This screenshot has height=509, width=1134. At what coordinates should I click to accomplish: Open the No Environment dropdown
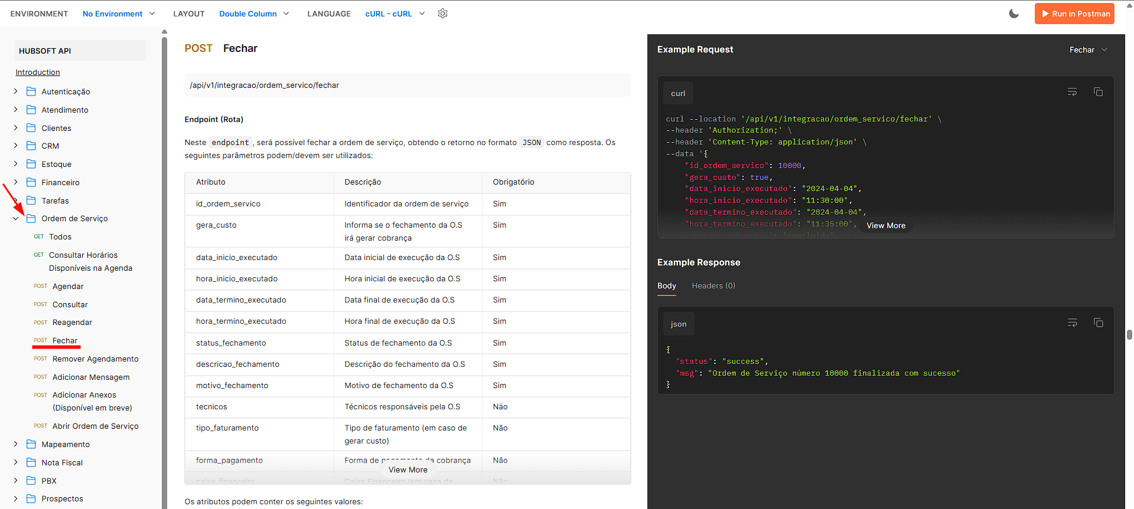tap(118, 14)
